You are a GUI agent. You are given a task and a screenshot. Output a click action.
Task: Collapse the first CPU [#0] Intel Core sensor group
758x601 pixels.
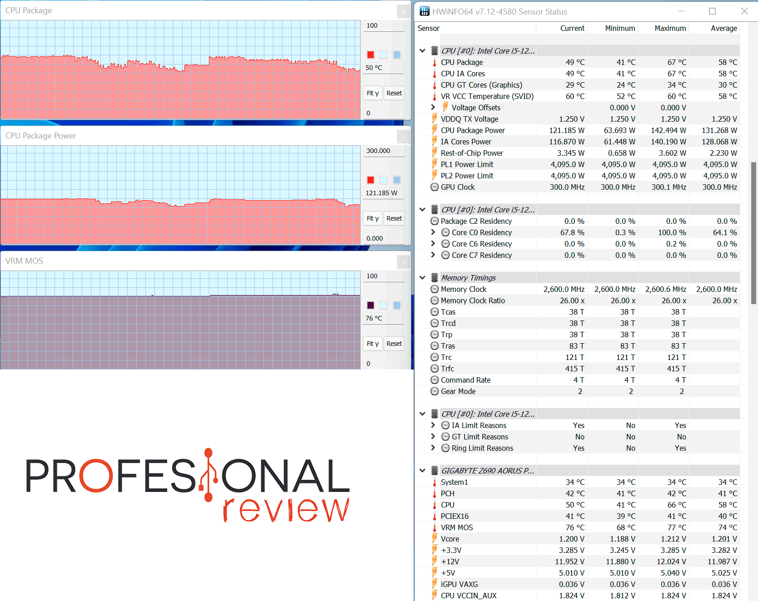point(422,51)
